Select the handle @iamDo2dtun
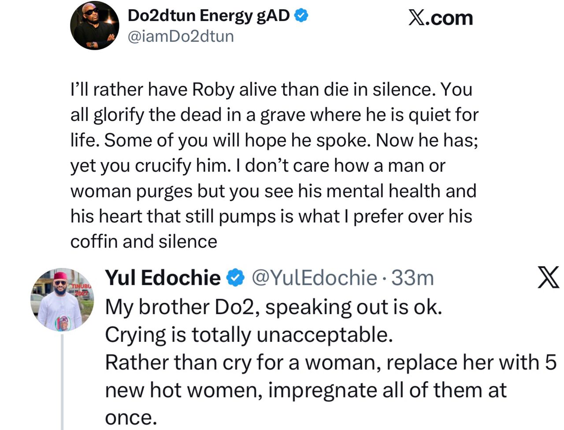Screen dimensions: 564x430 point(181,37)
